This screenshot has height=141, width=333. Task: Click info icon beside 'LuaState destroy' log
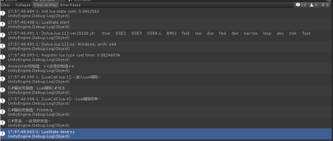3,134
